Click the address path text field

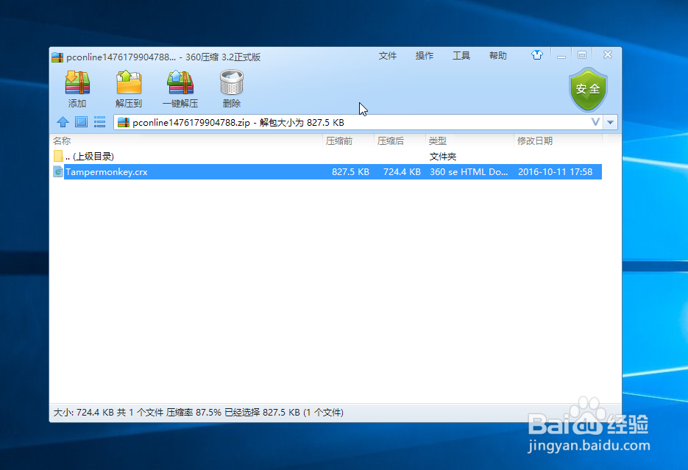click(x=358, y=122)
